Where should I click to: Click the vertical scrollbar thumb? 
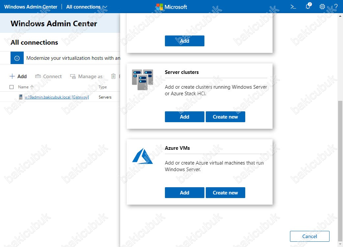point(340,170)
